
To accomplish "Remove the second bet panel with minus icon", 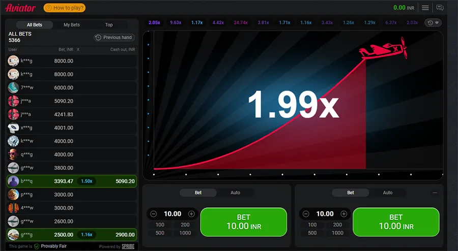I will coord(435,193).
